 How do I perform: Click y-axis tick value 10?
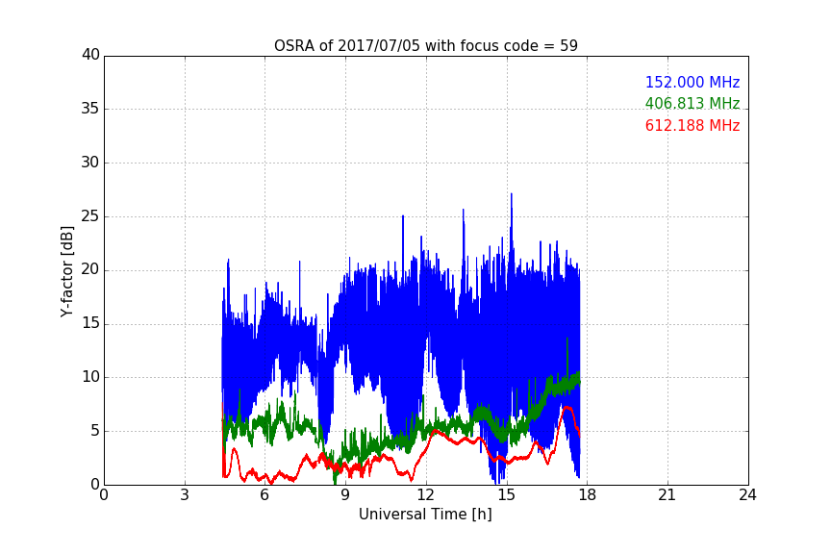[x=90, y=377]
